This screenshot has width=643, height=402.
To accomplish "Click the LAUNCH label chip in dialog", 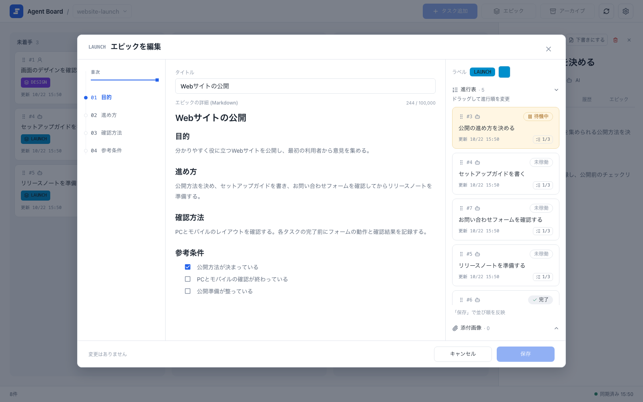I will coord(482,72).
